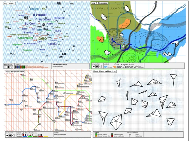Click the Inter-discourse legend icon

[136, 67]
